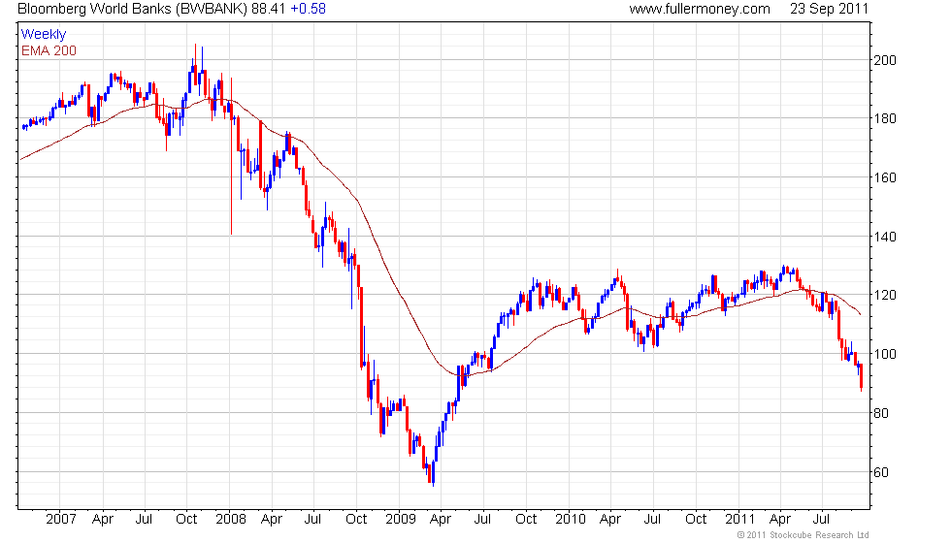Click the index value 88.41 in the header
This screenshot has width=951, height=543.
268,9
